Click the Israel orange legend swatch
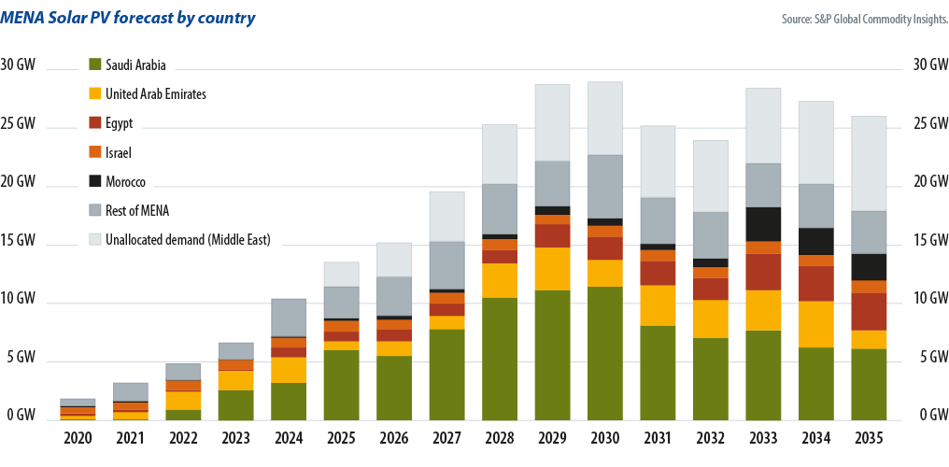Screen dimensions: 949x467 (94, 152)
